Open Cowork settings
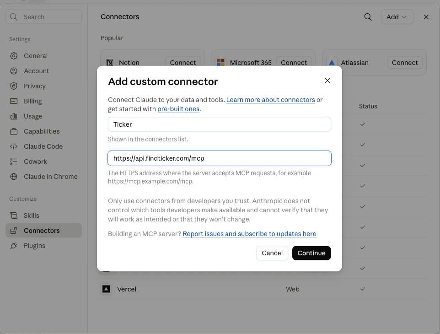Image resolution: width=440 pixels, height=334 pixels. [44, 162]
